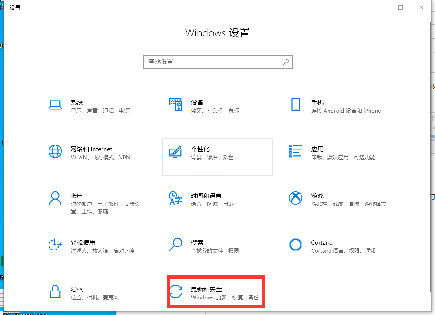The image size is (435, 315).
Task: Select the 网络和 Internet title text
Action: (x=91, y=149)
